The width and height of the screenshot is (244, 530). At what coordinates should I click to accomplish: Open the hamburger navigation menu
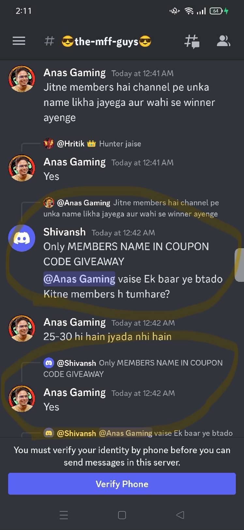[x=19, y=41]
